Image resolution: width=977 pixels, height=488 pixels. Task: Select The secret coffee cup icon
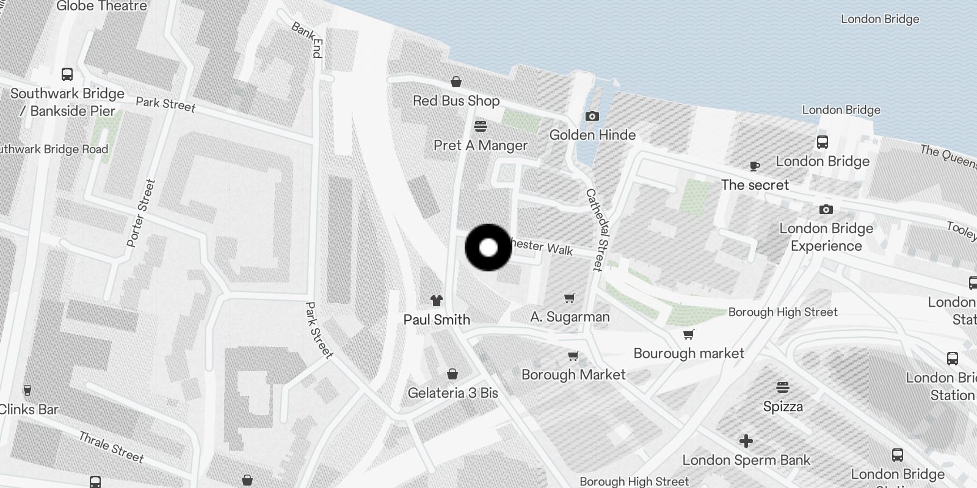[x=755, y=165]
